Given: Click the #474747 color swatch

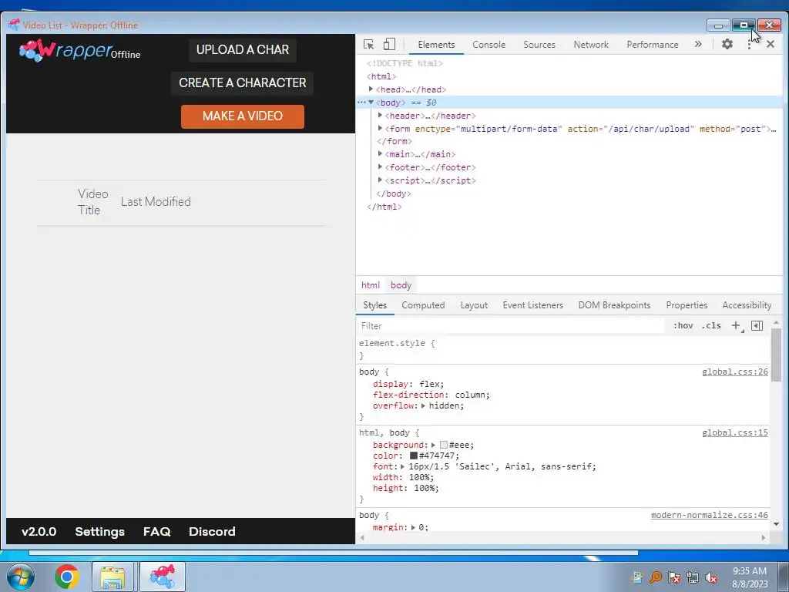Looking at the screenshot, I should [413, 456].
